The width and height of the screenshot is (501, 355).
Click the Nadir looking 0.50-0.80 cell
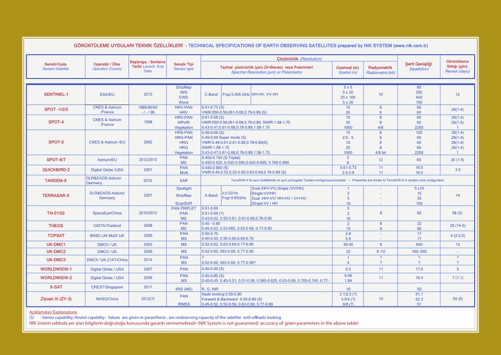(x=222, y=294)
